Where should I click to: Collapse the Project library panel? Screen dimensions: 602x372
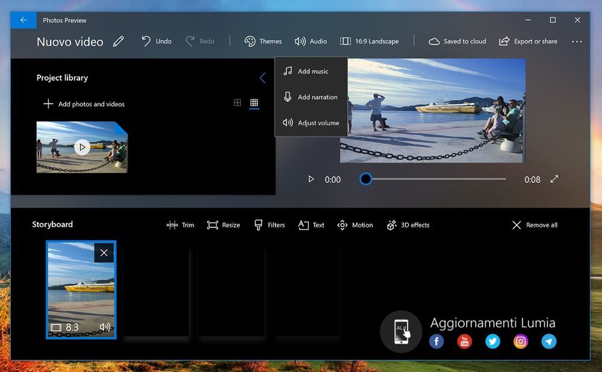262,78
